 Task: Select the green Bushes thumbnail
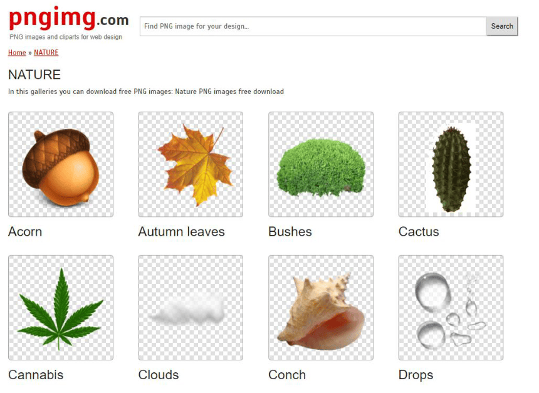coord(321,164)
